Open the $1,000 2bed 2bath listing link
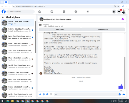The height and width of the screenshot is (103, 129). pos(53,26)
